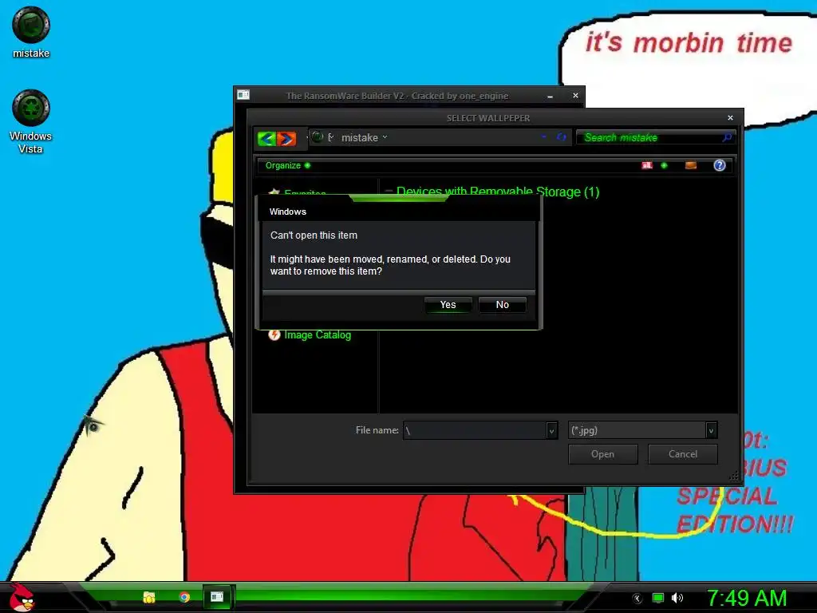Switch to RansomWare Builder taskbar button
This screenshot has width=817, height=613.
[x=217, y=597]
